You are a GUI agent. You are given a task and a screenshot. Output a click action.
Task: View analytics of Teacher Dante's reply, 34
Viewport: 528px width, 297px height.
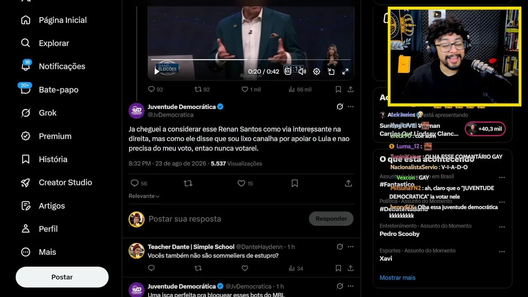[296, 269]
